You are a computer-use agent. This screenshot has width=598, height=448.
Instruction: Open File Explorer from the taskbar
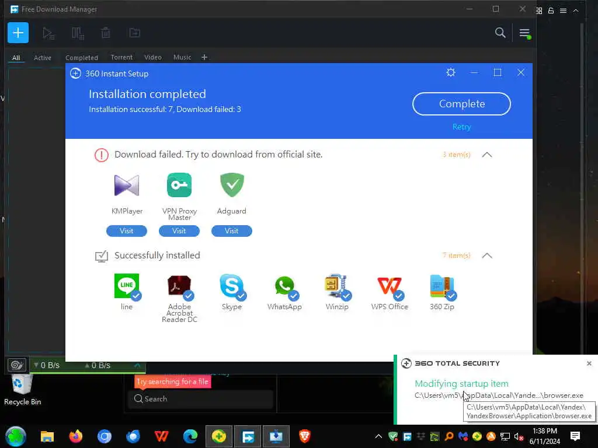[x=47, y=436]
